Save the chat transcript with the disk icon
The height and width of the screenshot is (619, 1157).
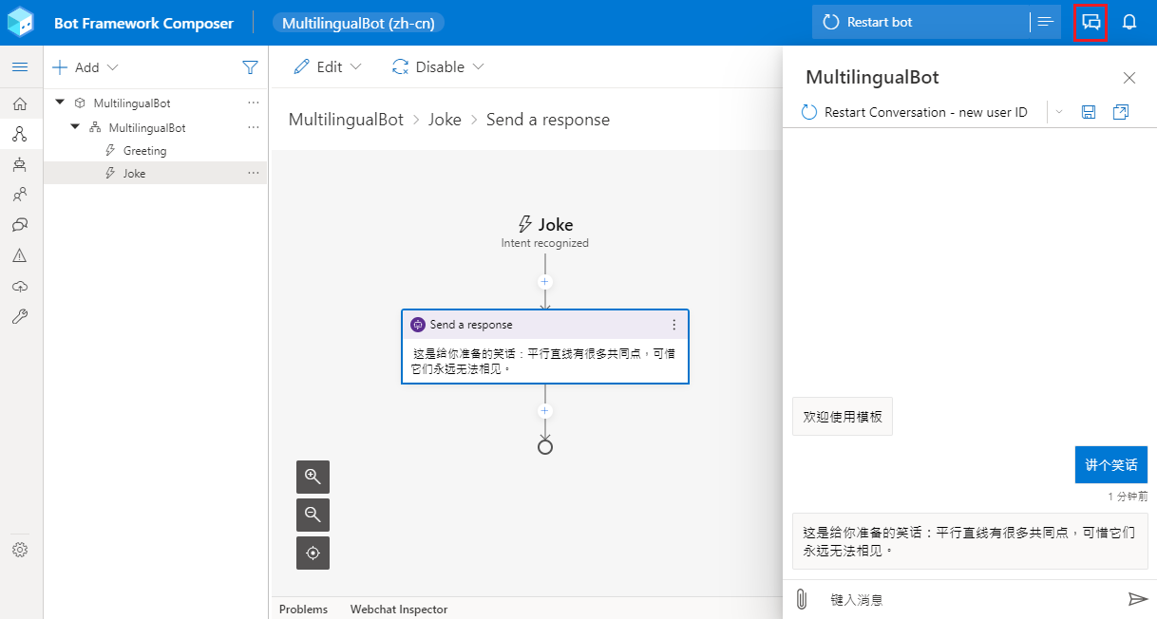(1089, 112)
